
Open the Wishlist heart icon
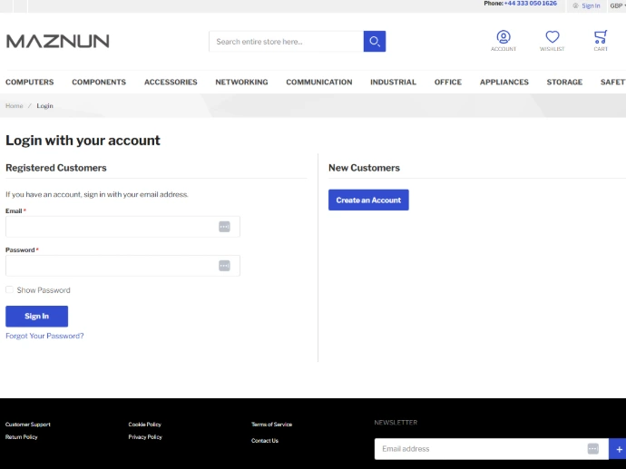pos(552,38)
